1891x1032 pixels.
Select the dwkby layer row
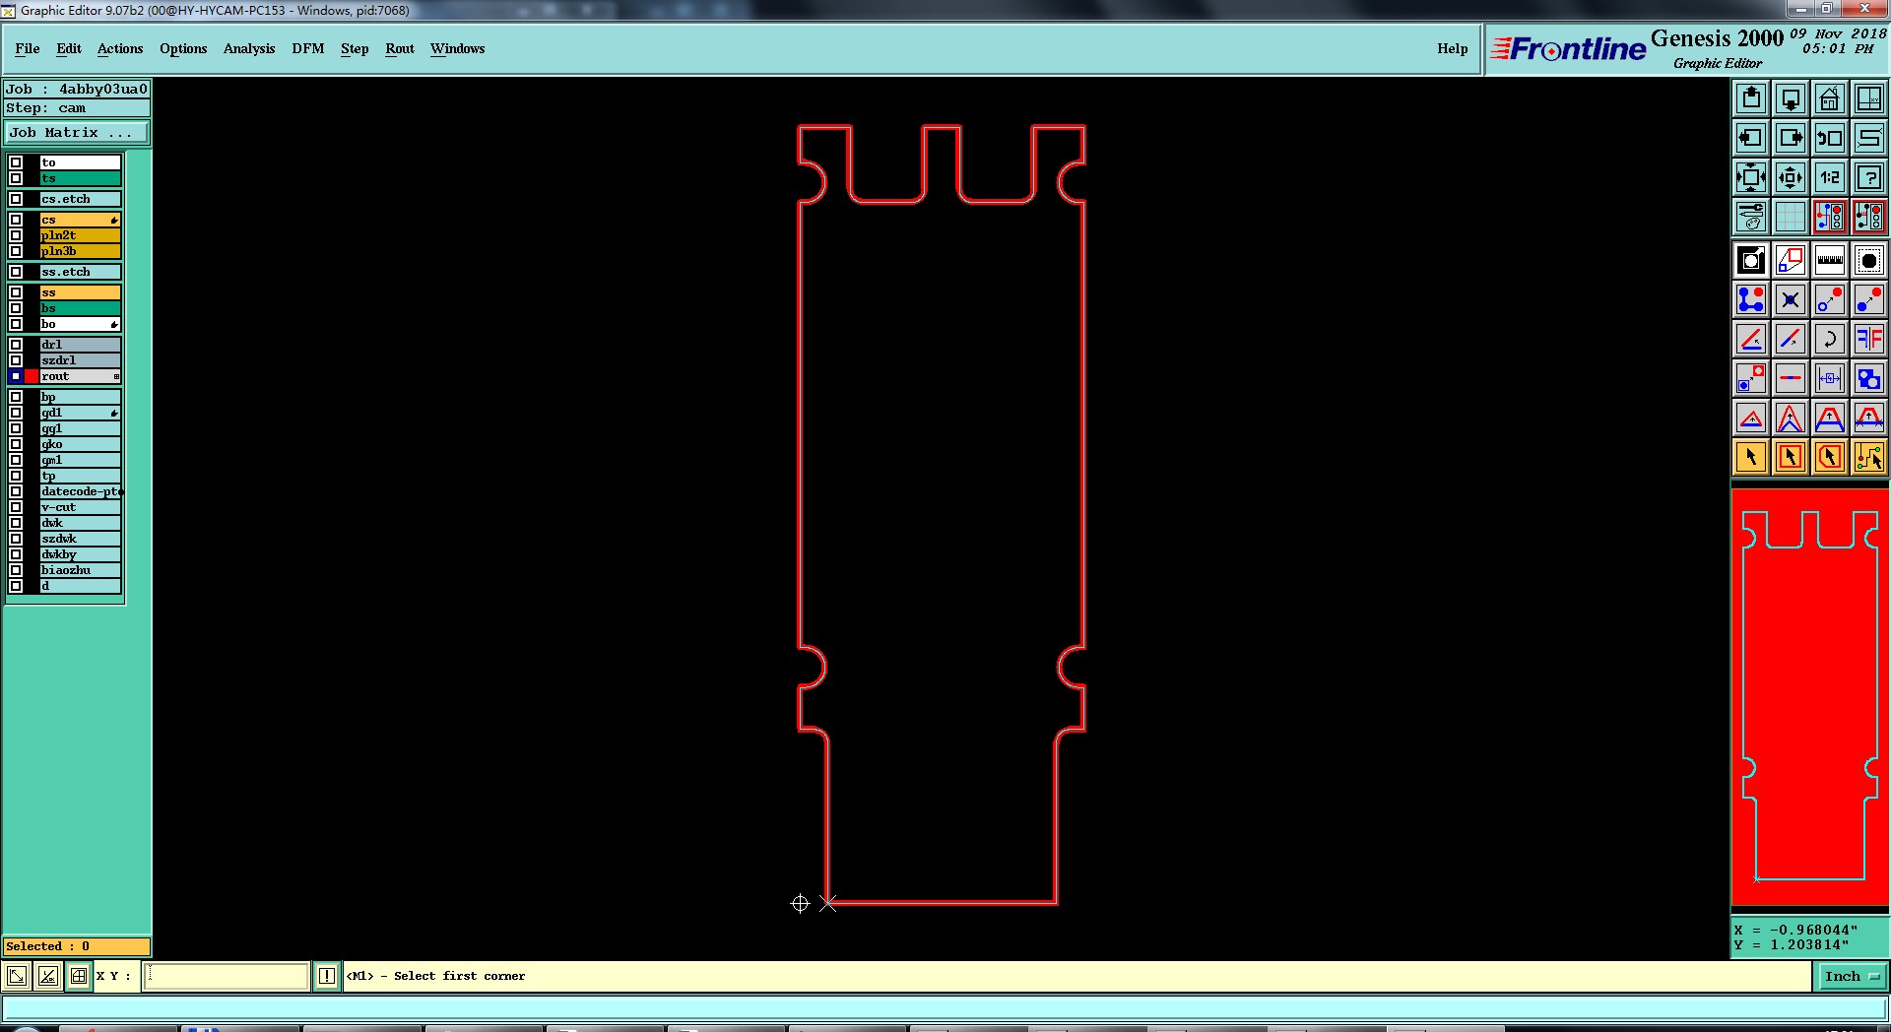80,554
